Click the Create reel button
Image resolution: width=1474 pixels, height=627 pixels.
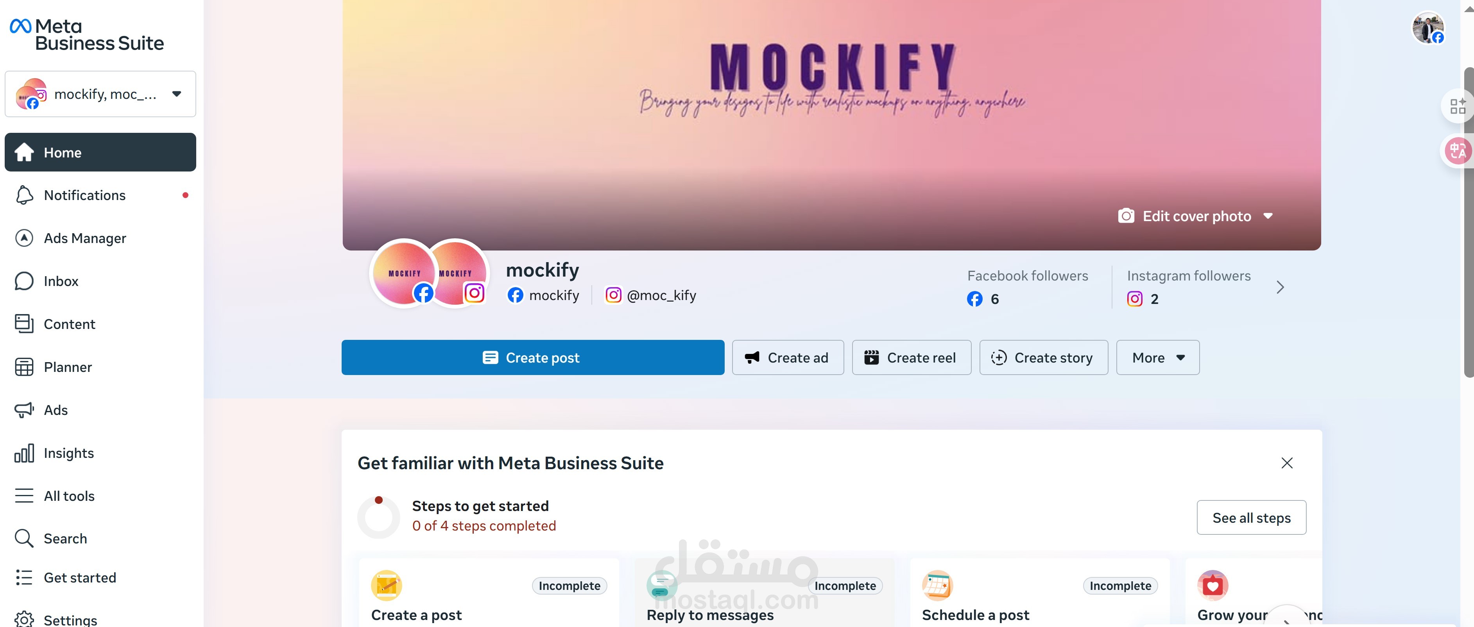[x=911, y=357]
